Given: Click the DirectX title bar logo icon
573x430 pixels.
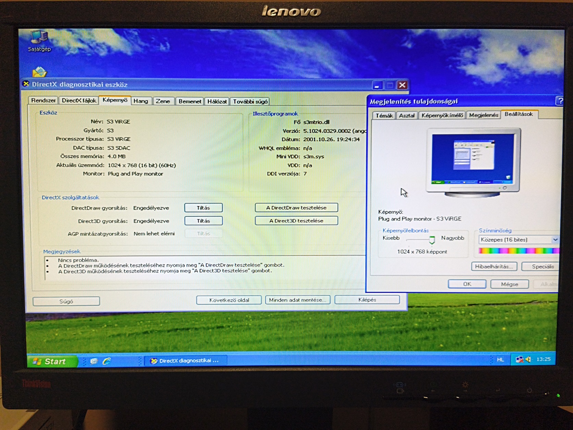Looking at the screenshot, I should tap(26, 84).
